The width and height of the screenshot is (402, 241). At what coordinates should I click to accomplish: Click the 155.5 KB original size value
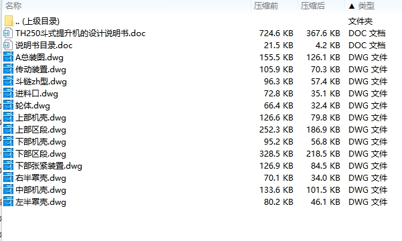click(276, 58)
